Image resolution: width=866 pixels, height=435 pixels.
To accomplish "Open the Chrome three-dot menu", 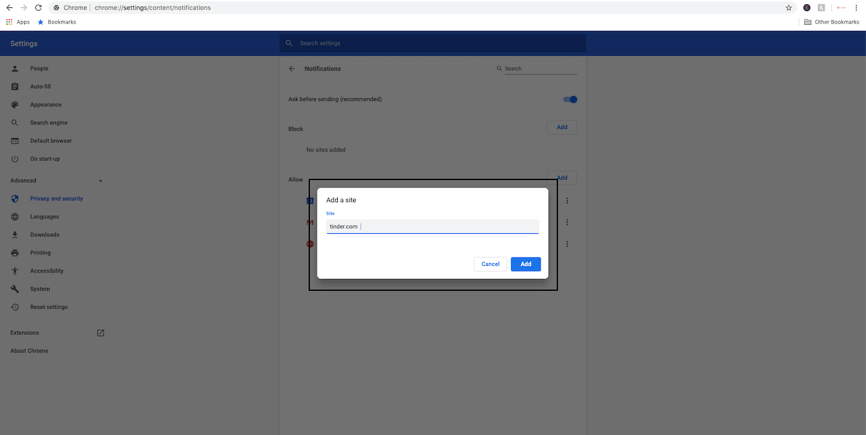I will pyautogui.click(x=857, y=8).
